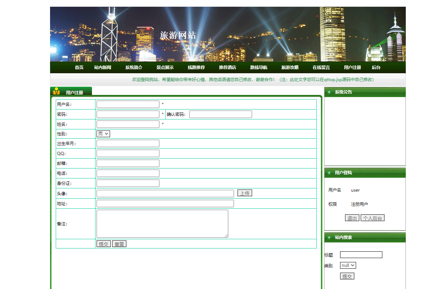Open the 性别 gender dropdown showing 男
The image size is (442, 289).
[x=103, y=134]
